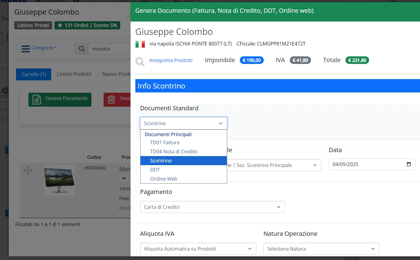Screen dimensions: 420x260
Task: Click the Listino: Privati badge
Action: 33,25
